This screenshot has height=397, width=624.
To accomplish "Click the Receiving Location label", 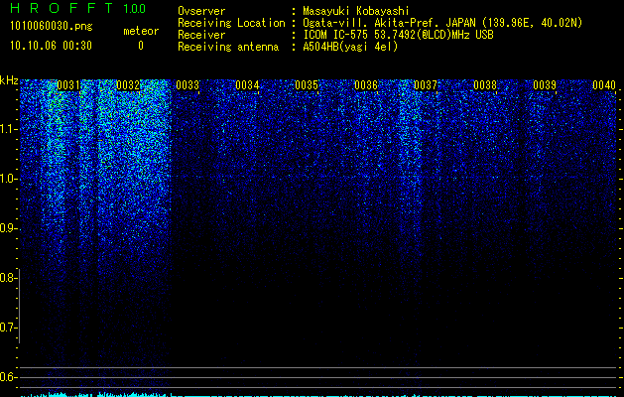I will (231, 23).
